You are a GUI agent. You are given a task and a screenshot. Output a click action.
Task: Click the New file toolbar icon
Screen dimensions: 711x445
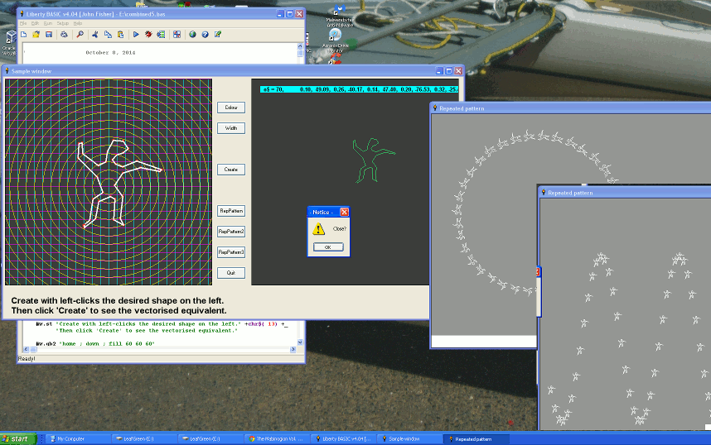24,35
